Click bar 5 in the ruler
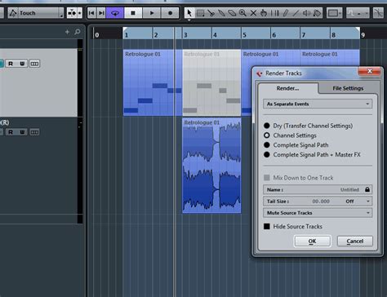Image resolution: width=387 pixels, height=297 pixels. (x=244, y=35)
